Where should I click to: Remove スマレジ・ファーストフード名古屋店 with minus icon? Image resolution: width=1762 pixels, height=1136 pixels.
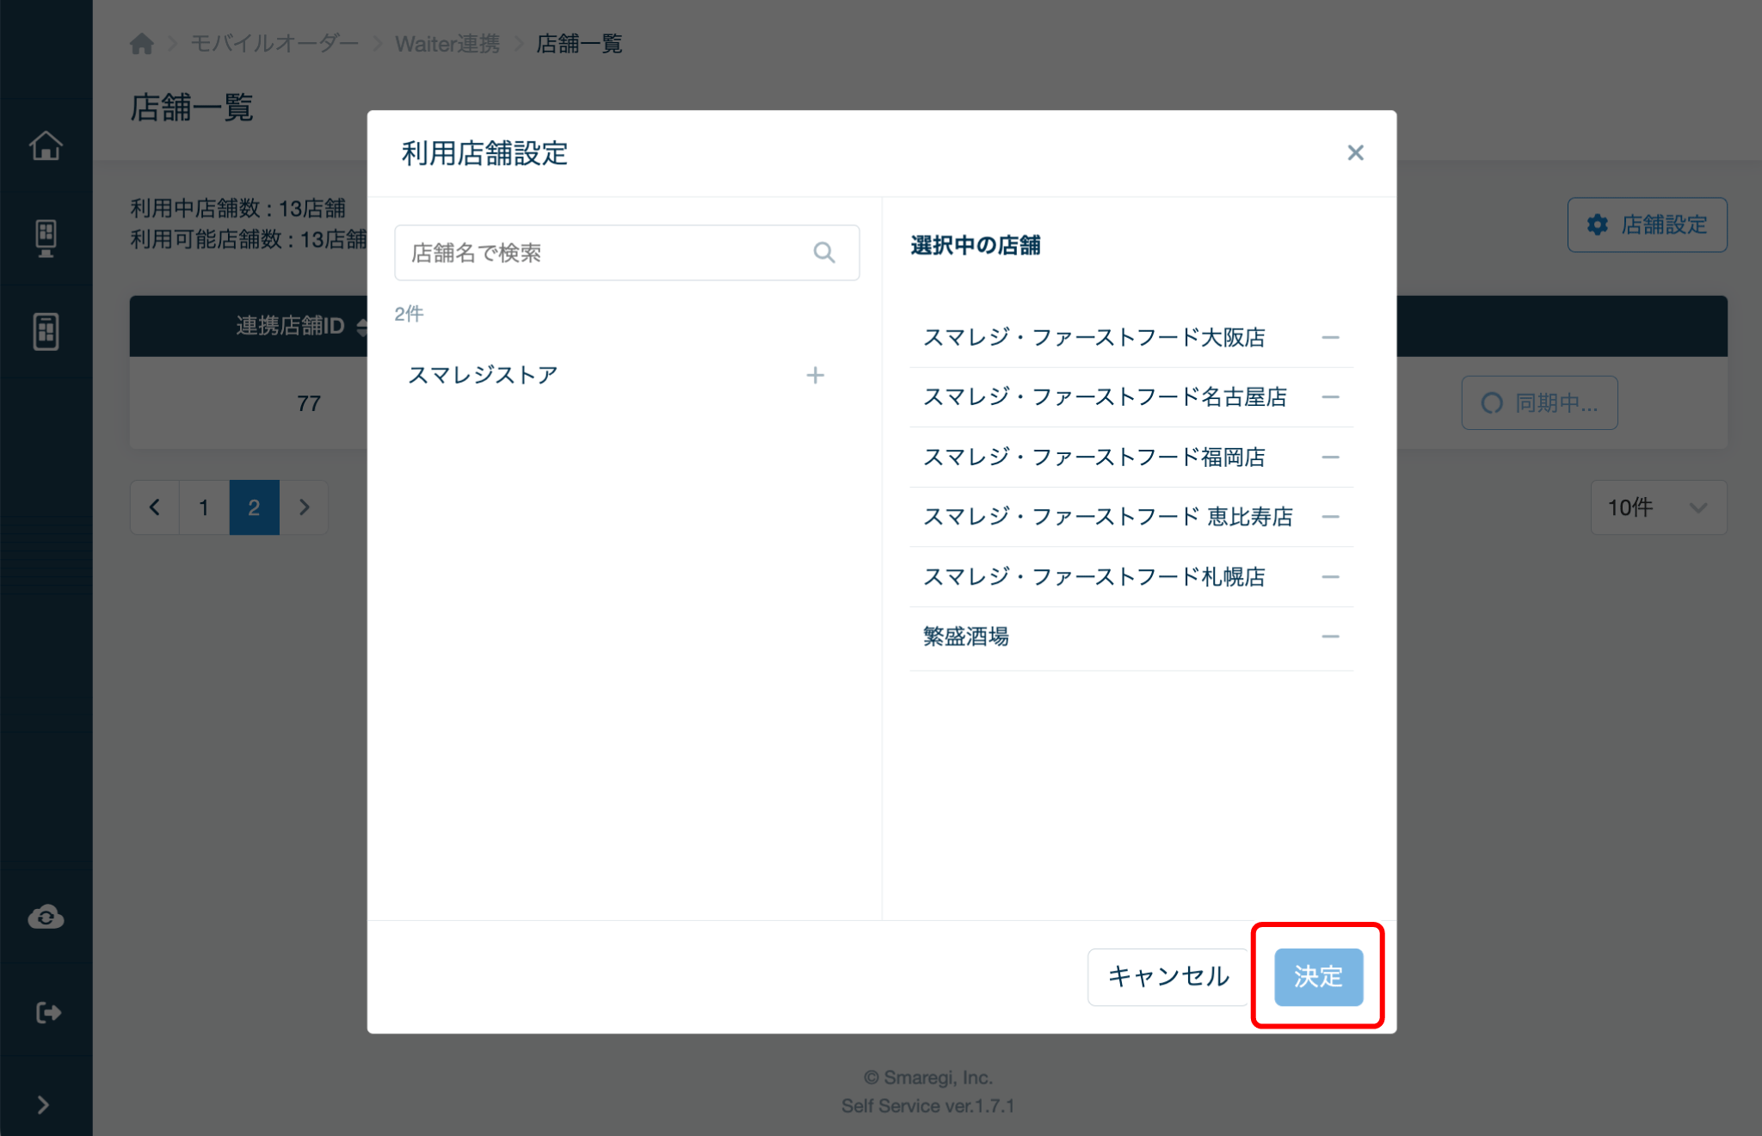coord(1330,396)
